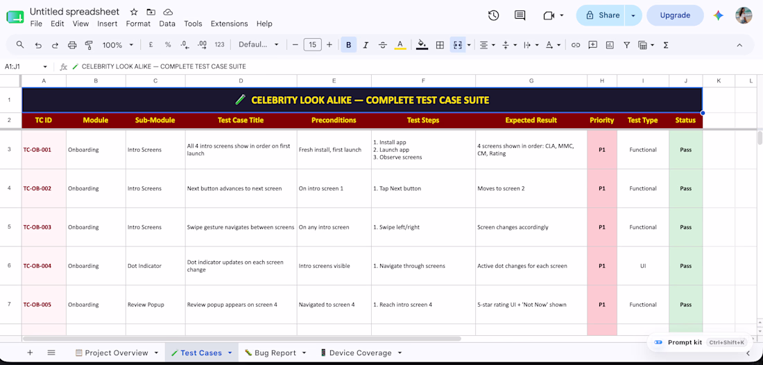Open version history clock icon

[493, 15]
